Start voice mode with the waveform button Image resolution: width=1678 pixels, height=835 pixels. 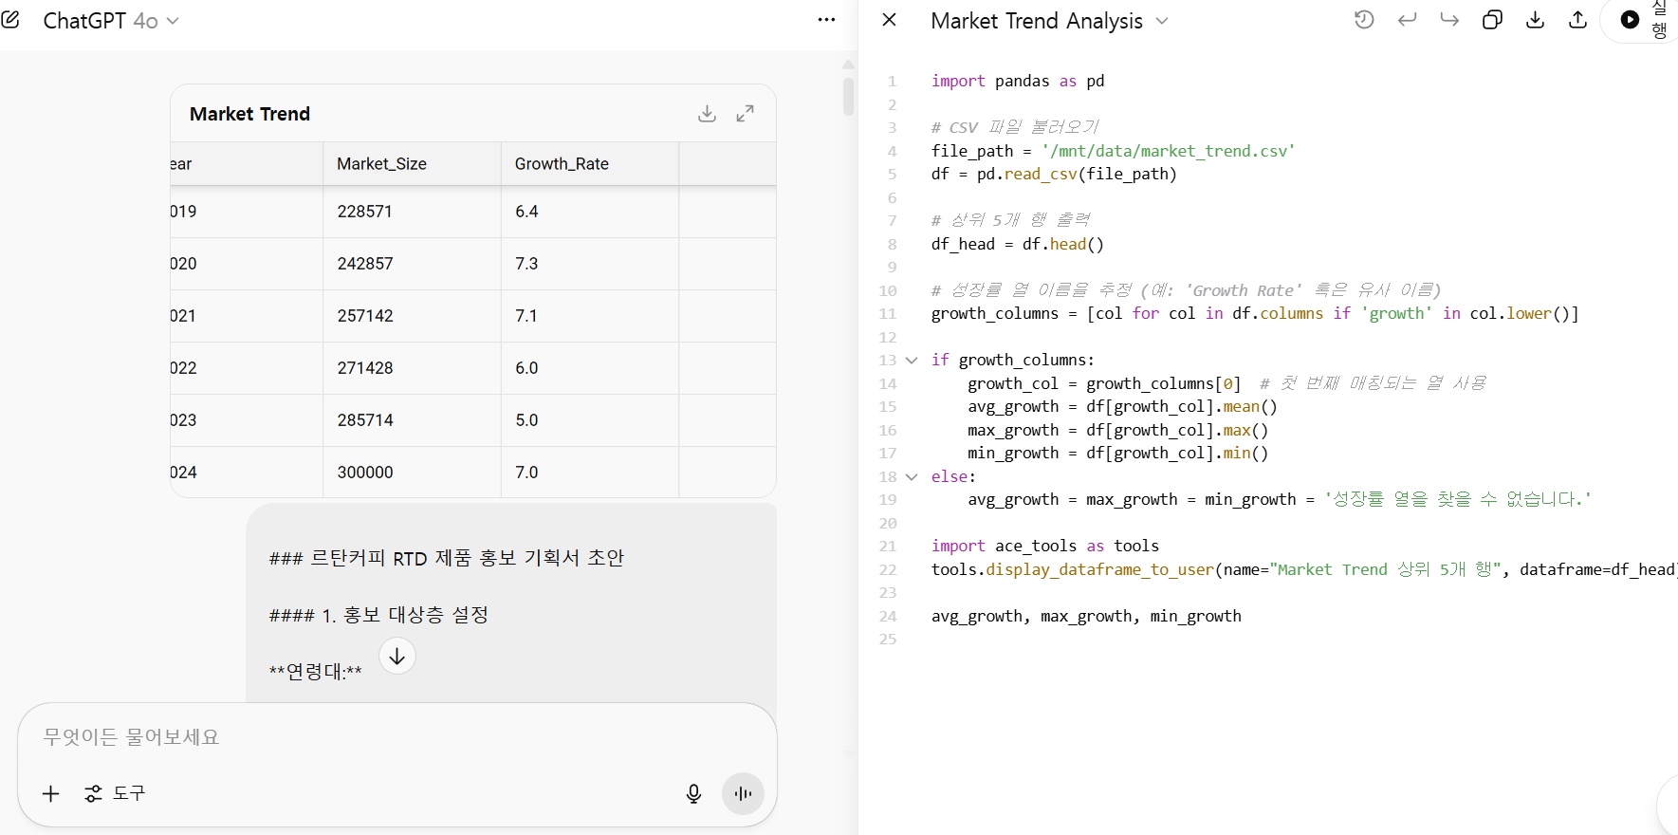pos(743,794)
